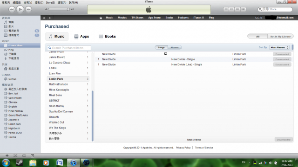Click the video icon on the first New Divide row
The width and height of the screenshot is (298, 167).
(166, 54)
